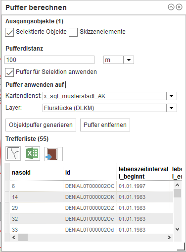Screen dimensions: 186x252
Task: Export the Trefferliste to Excel
Action: (x=32, y=154)
